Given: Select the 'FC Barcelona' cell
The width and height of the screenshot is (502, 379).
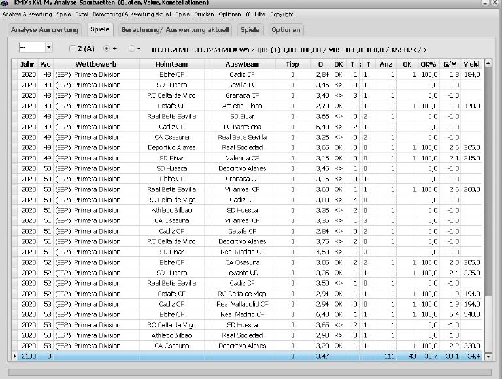Looking at the screenshot, I should 243,127.
